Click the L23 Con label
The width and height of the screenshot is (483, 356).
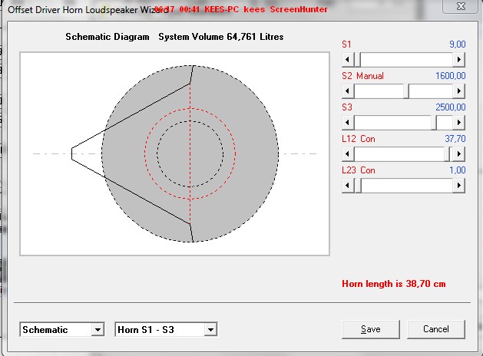pos(359,170)
